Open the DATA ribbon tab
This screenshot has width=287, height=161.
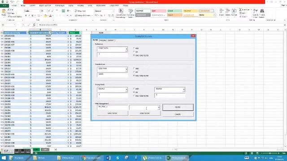tap(71, 6)
